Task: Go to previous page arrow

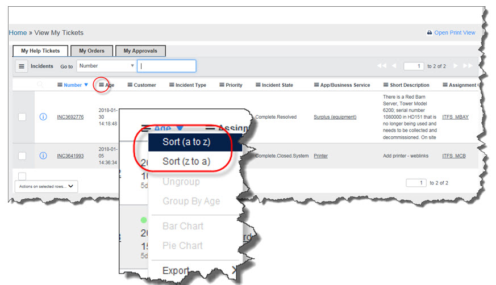Action: tap(394, 66)
